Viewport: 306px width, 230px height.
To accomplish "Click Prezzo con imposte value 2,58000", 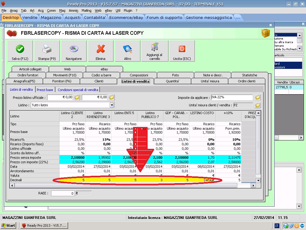I will 228,162.
